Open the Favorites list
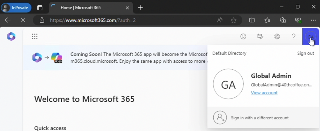Image resolution: width=320 pixels, height=131 pixels. click(x=267, y=20)
